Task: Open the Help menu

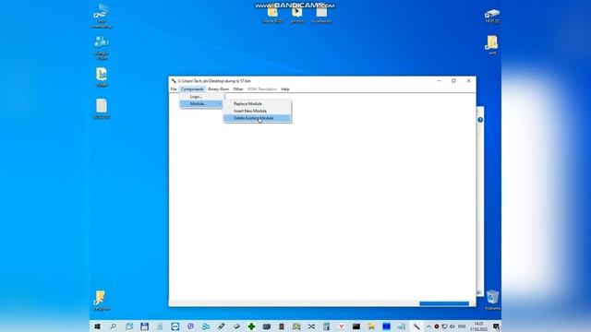Action: 285,89
